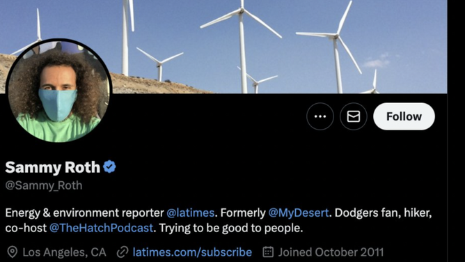Click the location pin icon

[12, 252]
